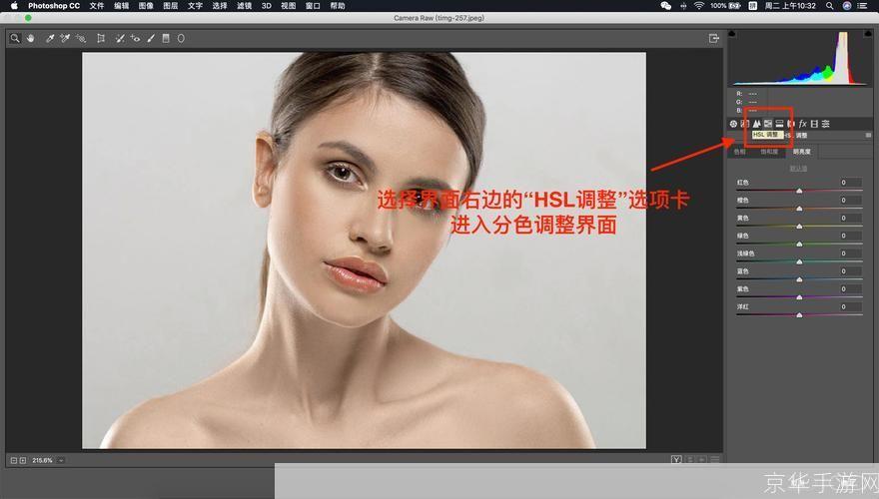Open the 滤镜 Filter menu
This screenshot has width=879, height=499.
click(244, 6)
